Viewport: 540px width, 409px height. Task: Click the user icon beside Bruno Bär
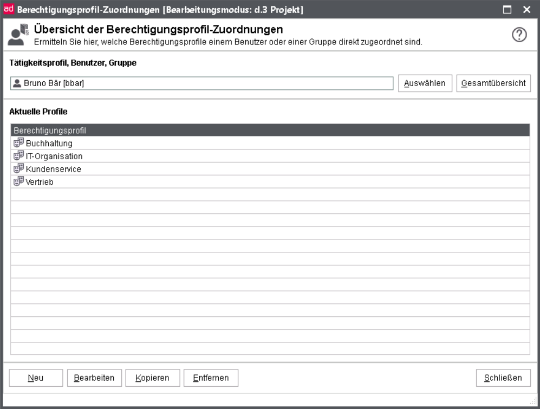pyautogui.click(x=17, y=83)
